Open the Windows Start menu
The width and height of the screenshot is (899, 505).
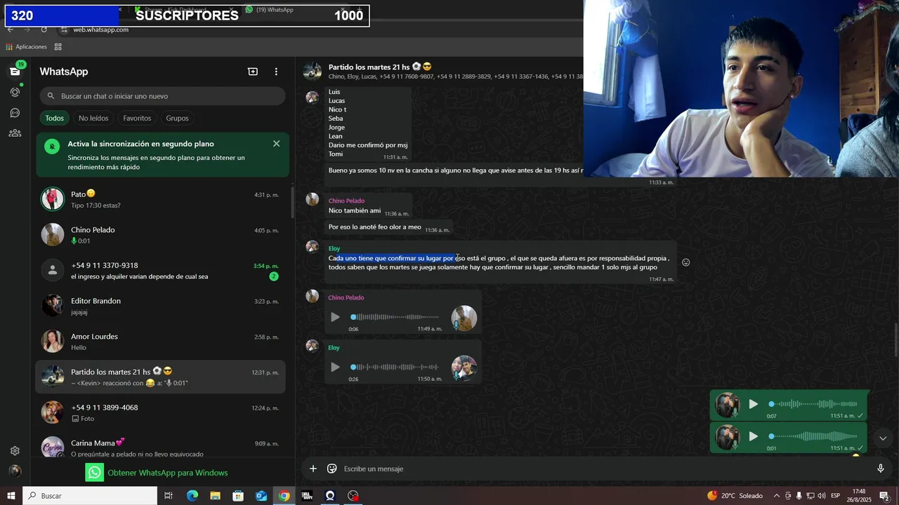[11, 496]
